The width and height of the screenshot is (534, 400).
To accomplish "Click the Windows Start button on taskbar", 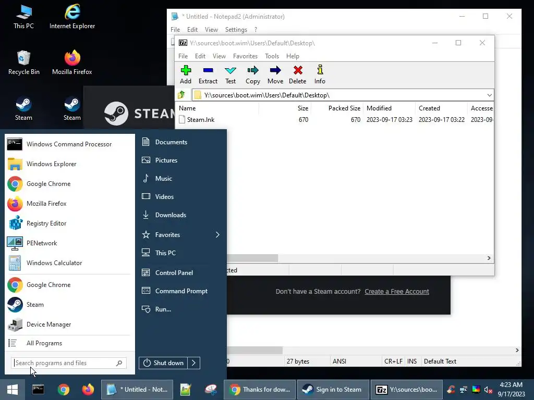I will coord(13,390).
